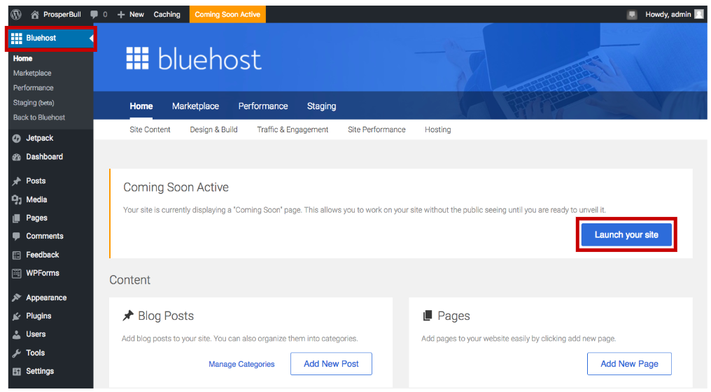
Task: Click the Comments bubble icon in sidebar
Action: tap(17, 237)
